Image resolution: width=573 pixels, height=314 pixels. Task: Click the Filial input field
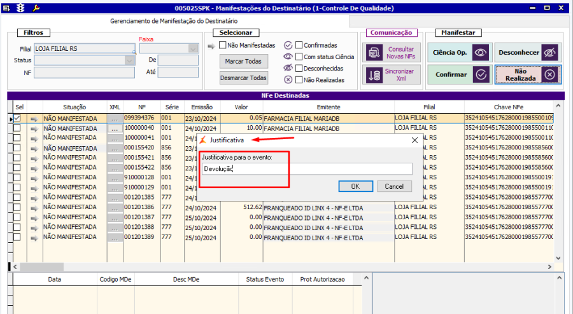click(x=85, y=48)
